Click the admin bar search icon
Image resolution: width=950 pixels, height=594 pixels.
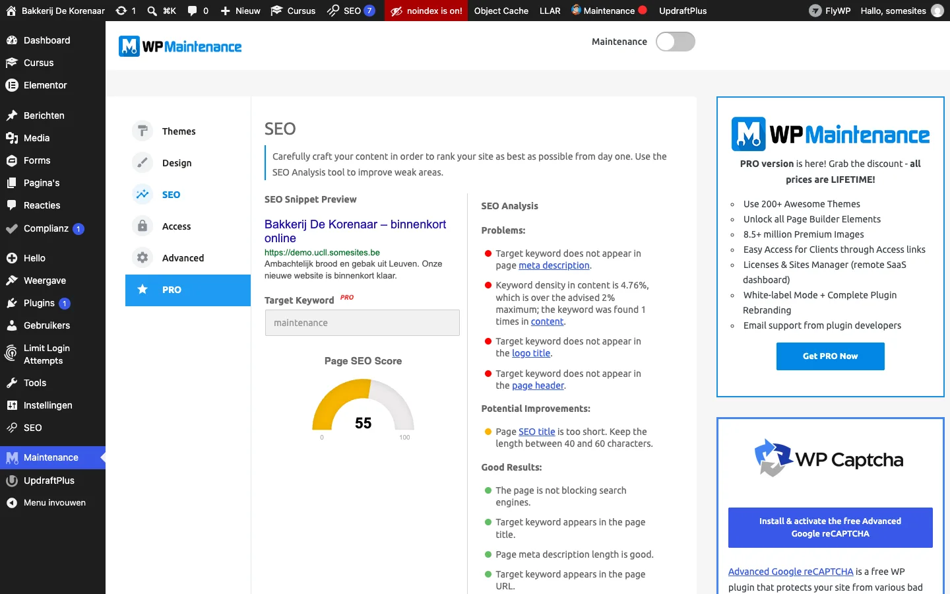pos(152,11)
